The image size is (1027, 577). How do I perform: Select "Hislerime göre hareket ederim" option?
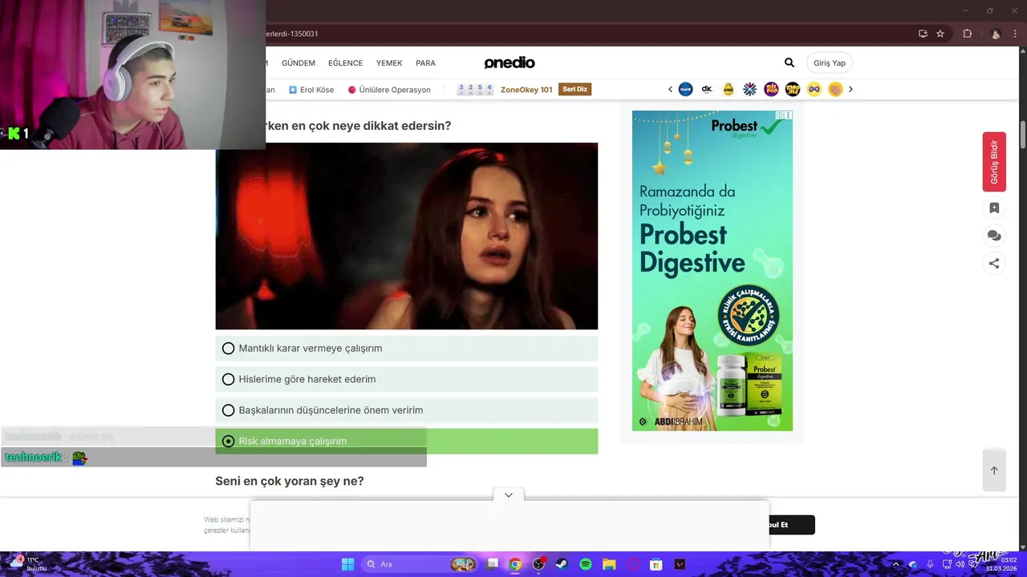[x=407, y=379]
